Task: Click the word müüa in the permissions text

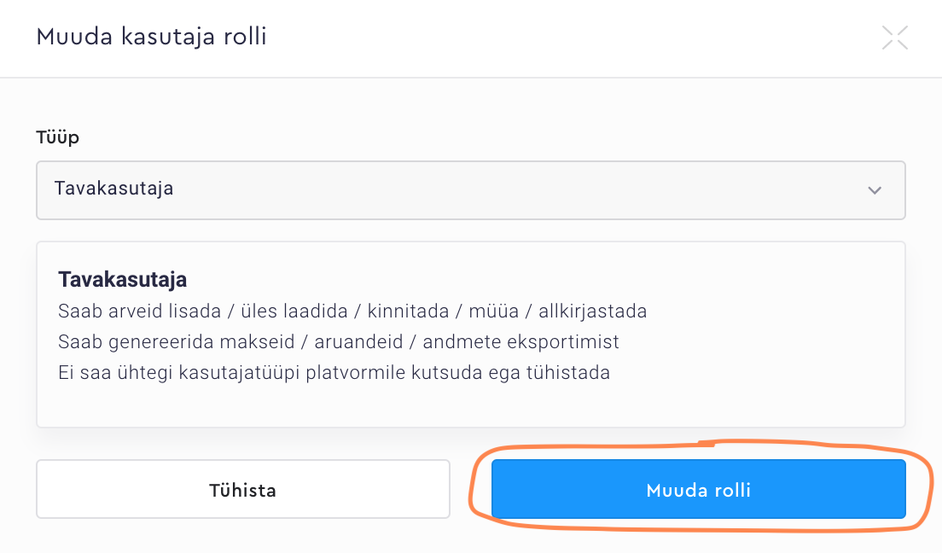Action: tap(492, 311)
